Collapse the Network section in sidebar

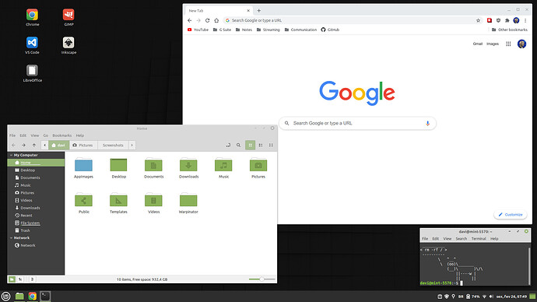[11, 238]
